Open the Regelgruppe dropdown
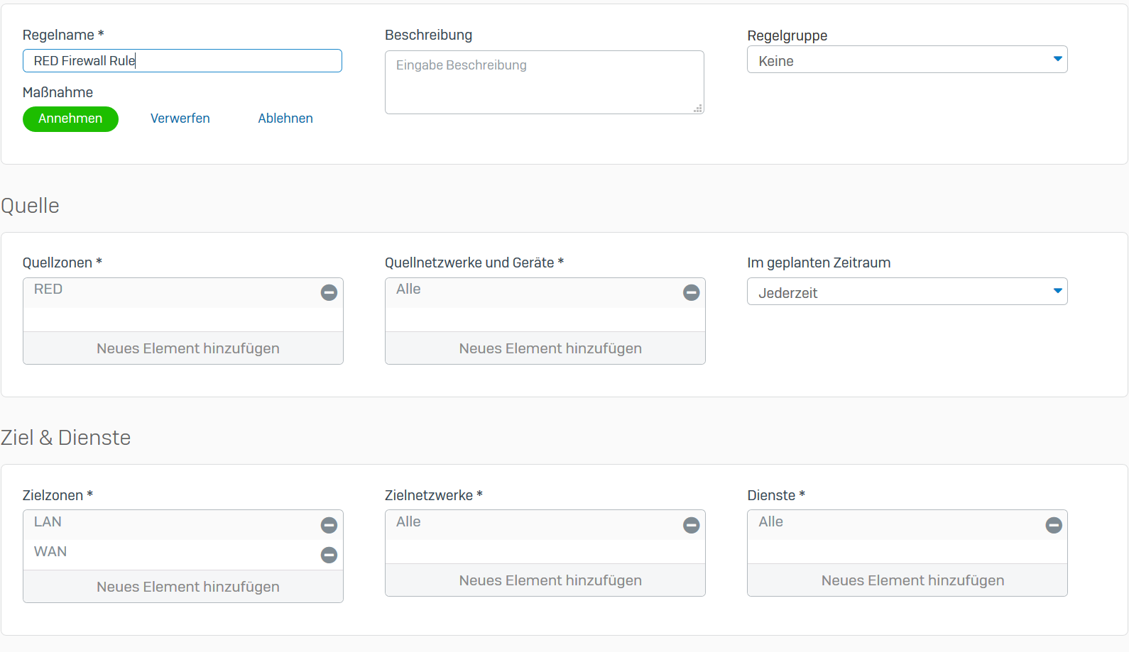This screenshot has height=652, width=1129. click(x=907, y=60)
